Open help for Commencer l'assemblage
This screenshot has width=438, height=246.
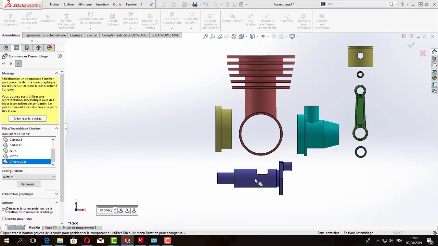point(60,56)
